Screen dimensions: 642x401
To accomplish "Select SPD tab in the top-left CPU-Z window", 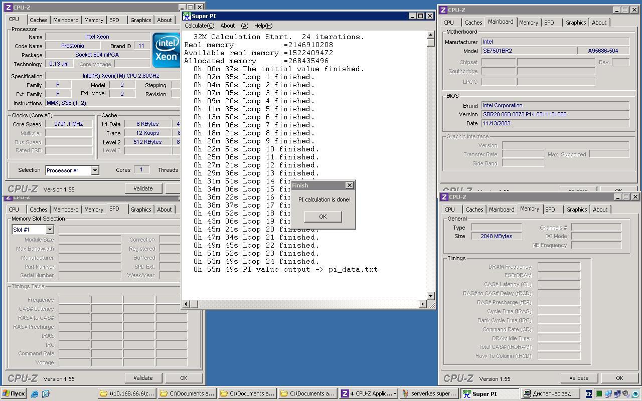I will coord(114,20).
